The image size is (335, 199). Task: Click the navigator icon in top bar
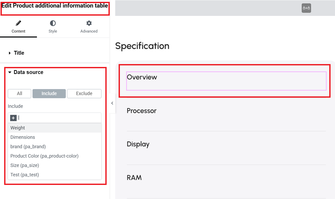point(306,8)
